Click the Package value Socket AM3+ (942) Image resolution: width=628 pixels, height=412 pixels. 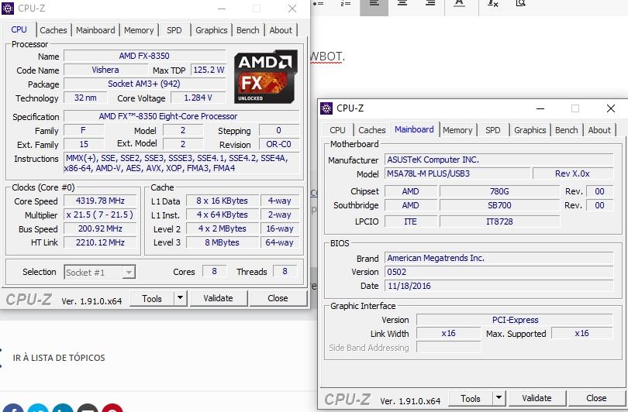click(144, 84)
